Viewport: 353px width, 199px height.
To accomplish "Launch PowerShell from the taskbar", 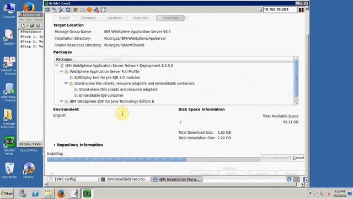I will (35, 193).
